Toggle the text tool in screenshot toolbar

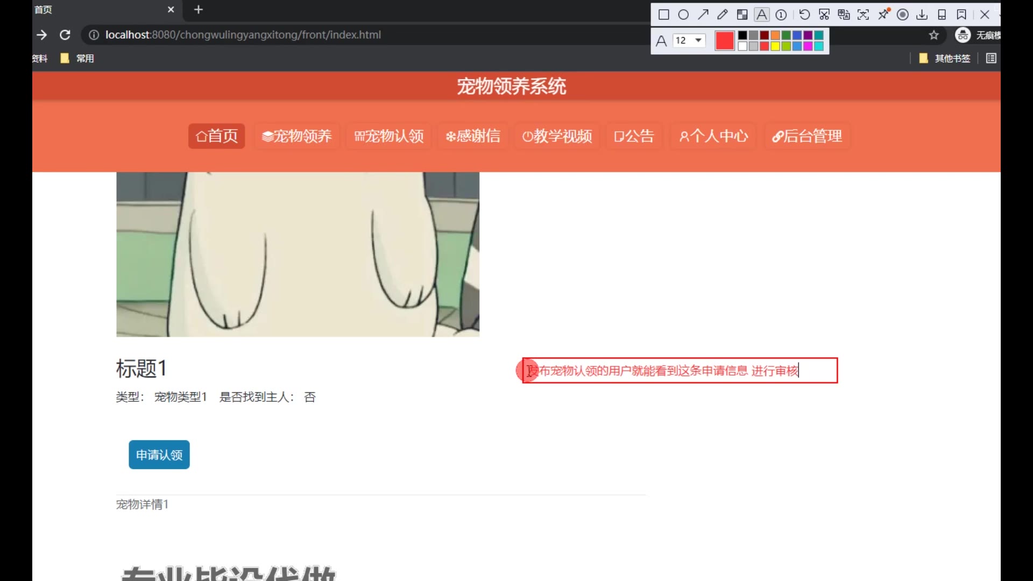(x=762, y=15)
